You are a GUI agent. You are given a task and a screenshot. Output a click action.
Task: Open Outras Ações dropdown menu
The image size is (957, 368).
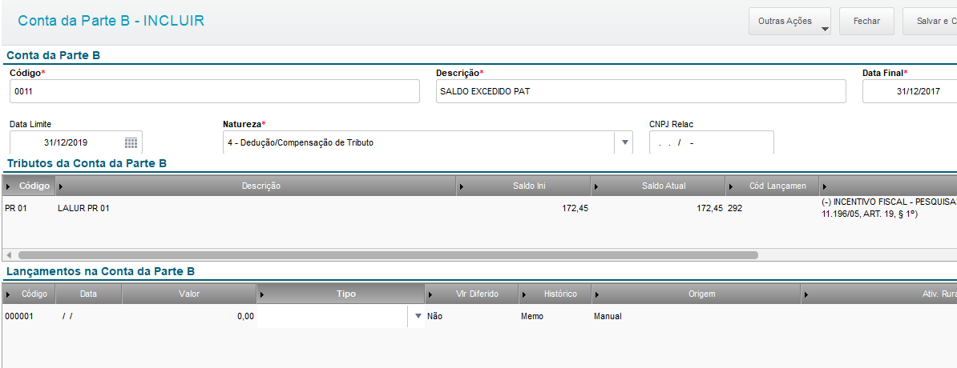pos(789,22)
